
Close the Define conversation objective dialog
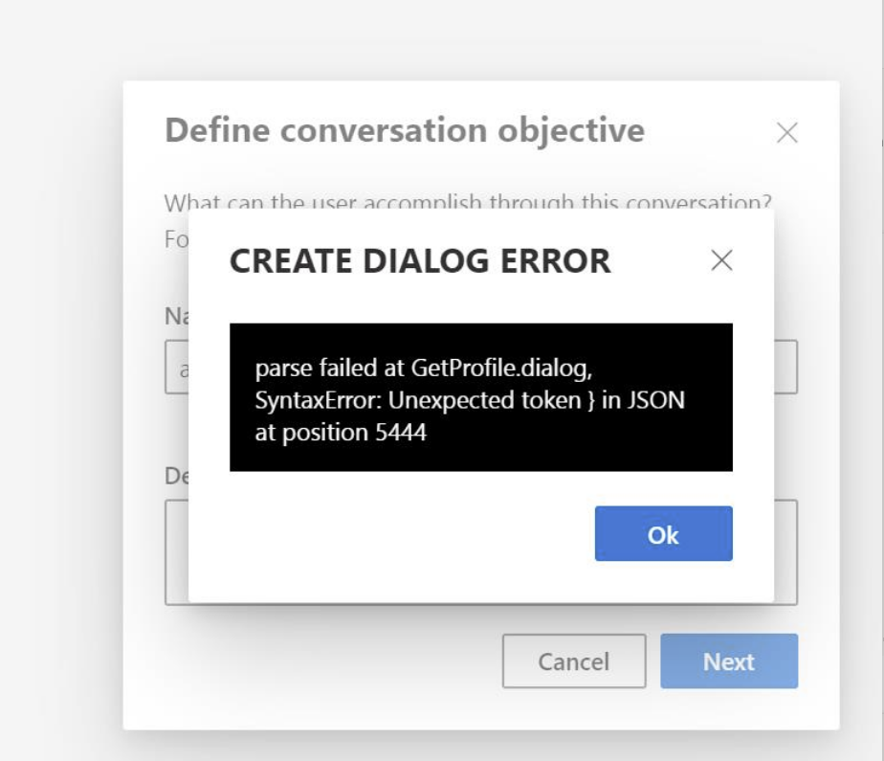[x=785, y=133]
